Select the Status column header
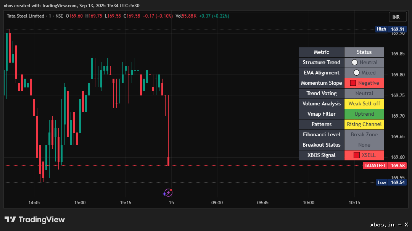The image size is (412, 231). point(364,52)
